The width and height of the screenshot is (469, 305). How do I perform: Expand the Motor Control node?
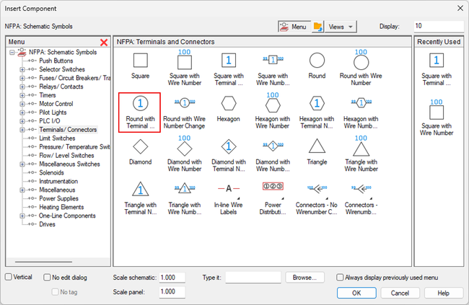(x=22, y=104)
